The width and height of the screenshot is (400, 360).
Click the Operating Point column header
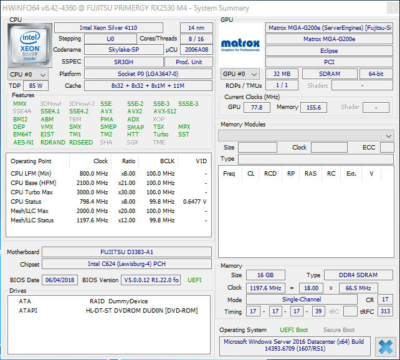point(37,161)
